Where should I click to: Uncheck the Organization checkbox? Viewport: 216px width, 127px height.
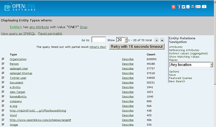(x=3, y=59)
